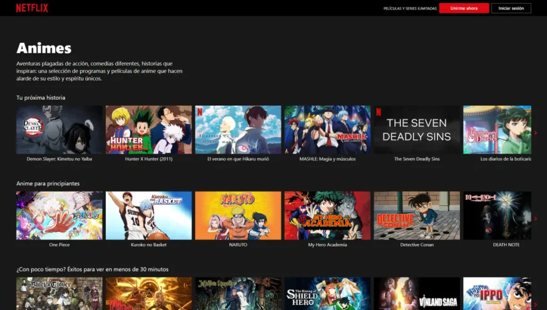This screenshot has width=547, height=310.
Task: Select El verano en que Hikaru murió poster
Action: [238, 130]
